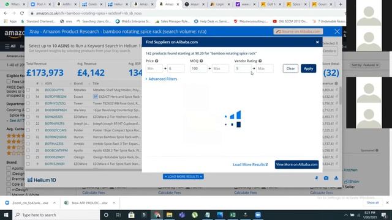
Task: Select checkbox for Joseph Joseph row
Action: 28,123
